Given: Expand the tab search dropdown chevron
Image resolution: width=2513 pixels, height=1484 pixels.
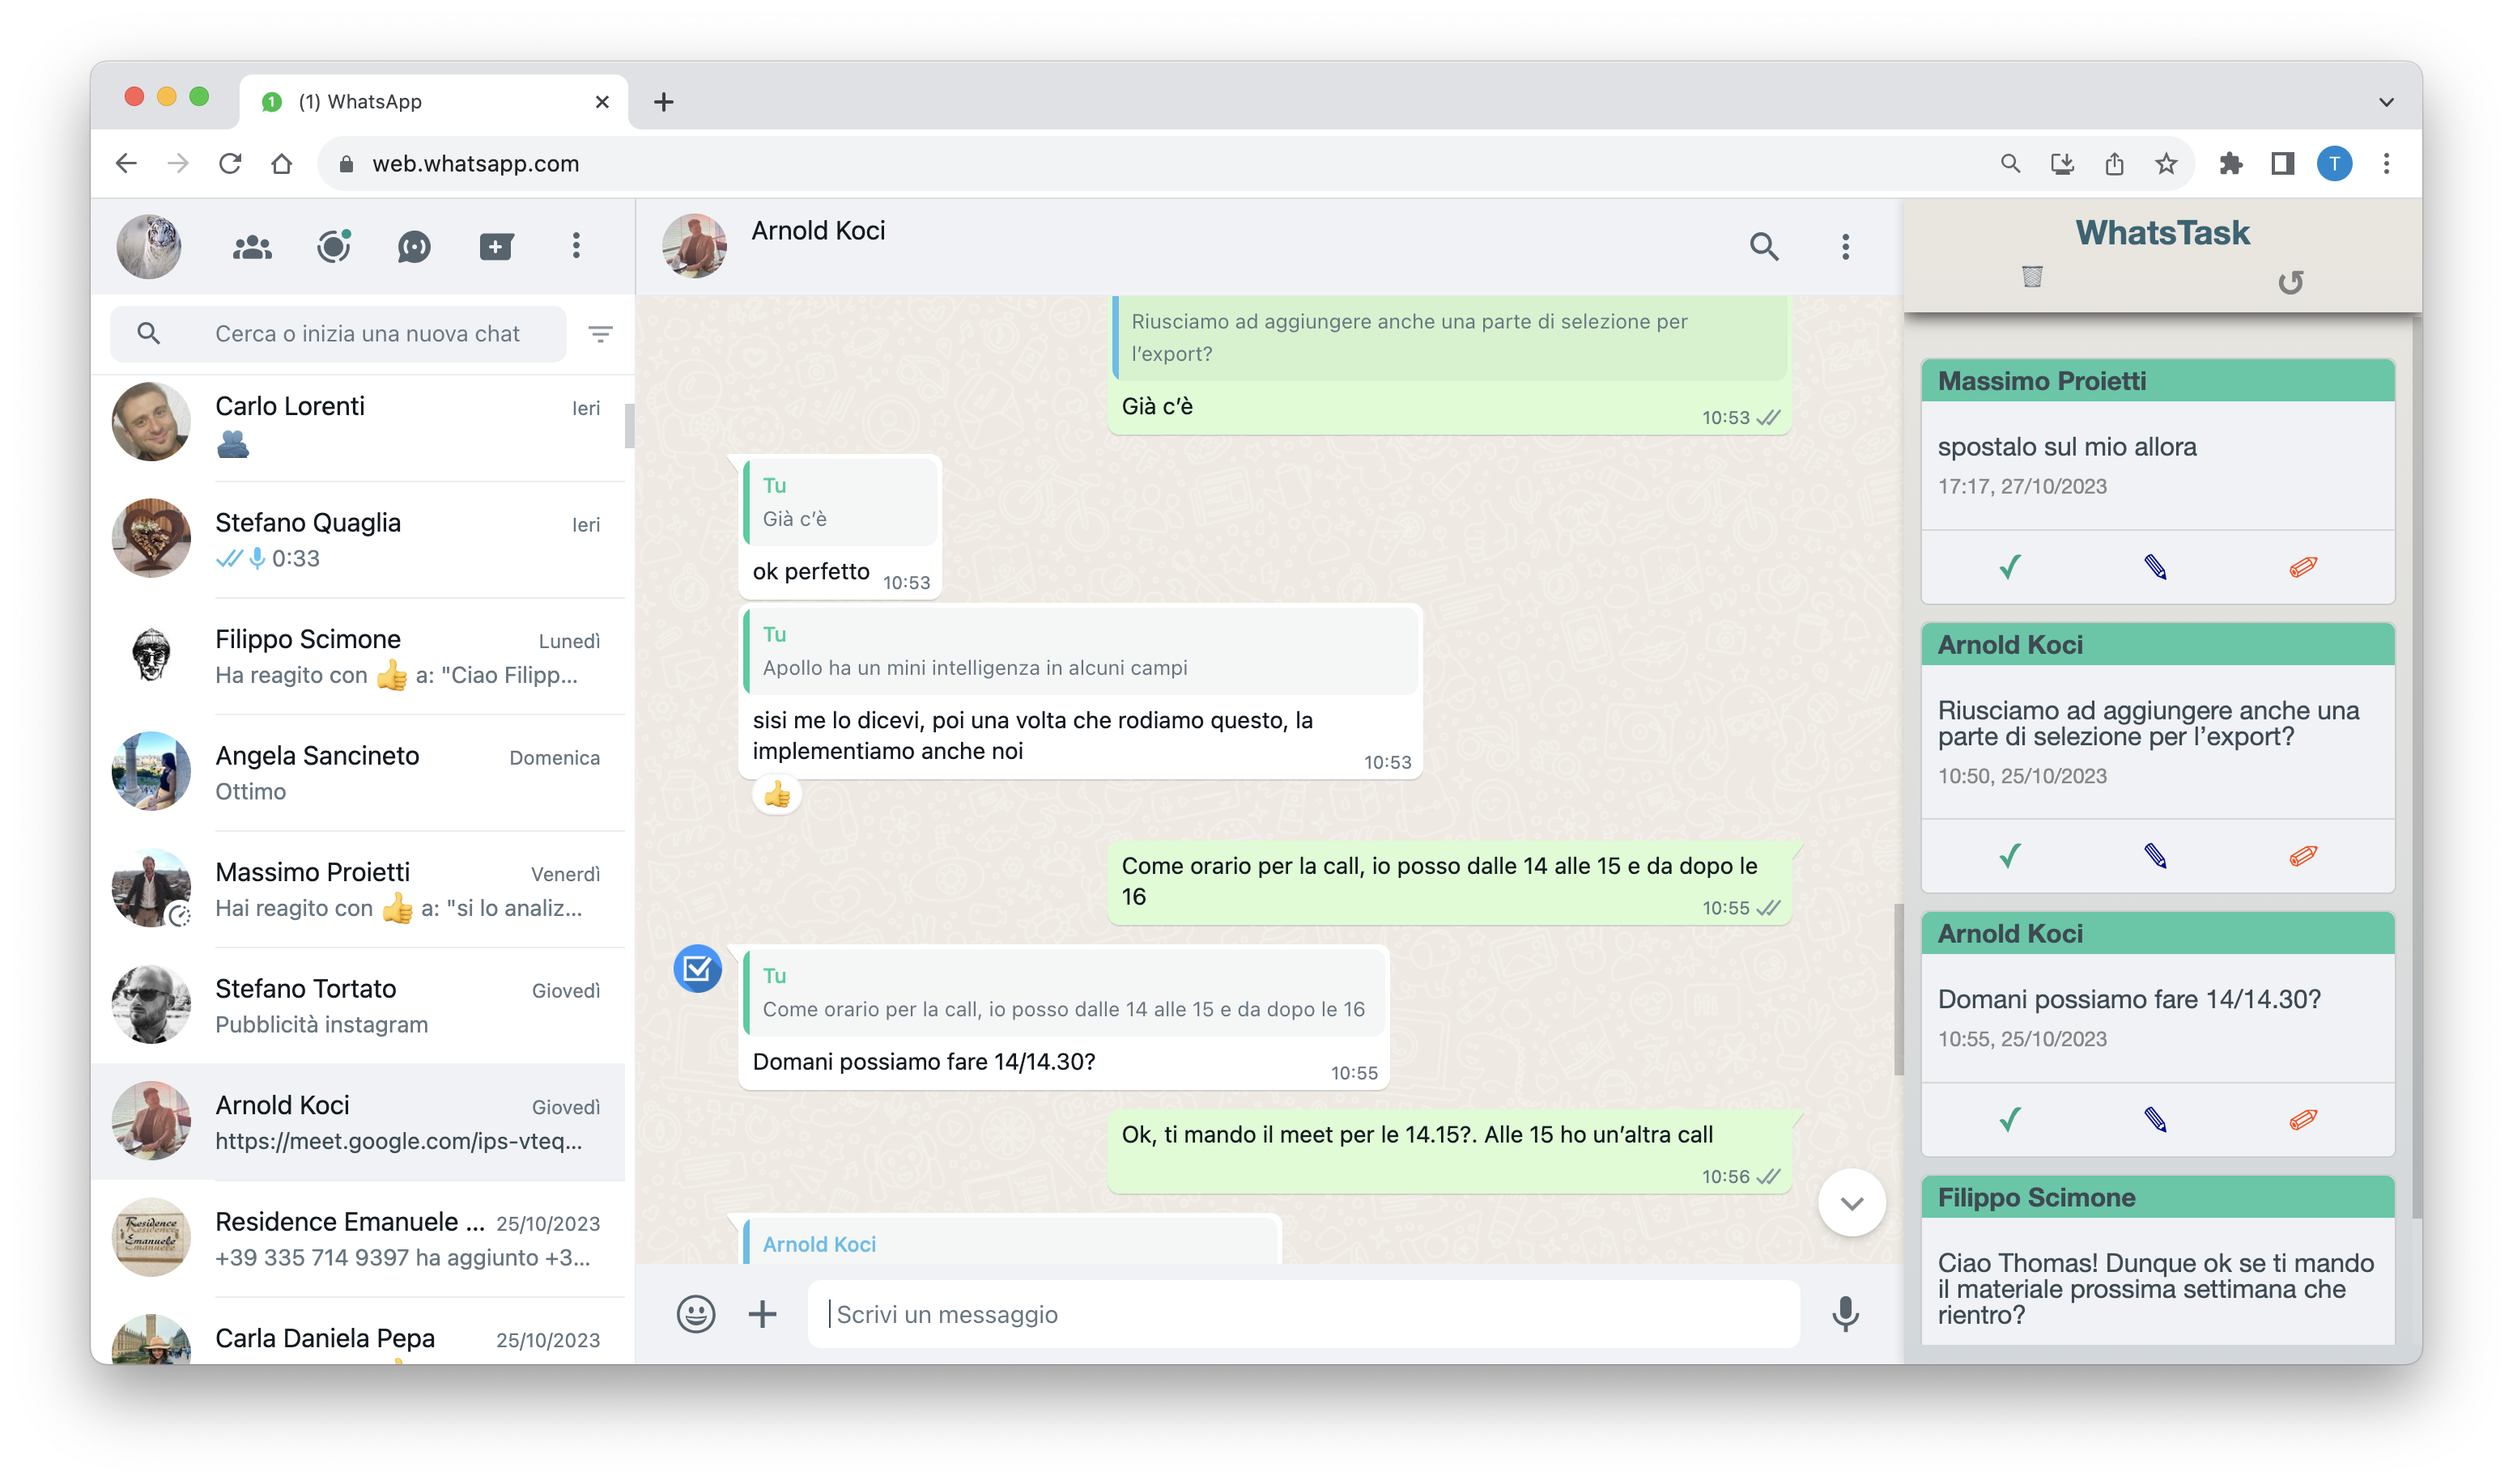Looking at the screenshot, I should 2386,102.
